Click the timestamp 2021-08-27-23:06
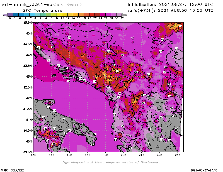Viewport: 223px width, 172px height. pyautogui.click(x=204, y=170)
